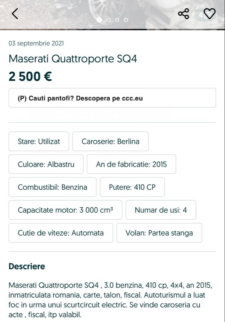Select 'Volan: Partea stanga' chip
225x322 pixels.
(x=159, y=233)
